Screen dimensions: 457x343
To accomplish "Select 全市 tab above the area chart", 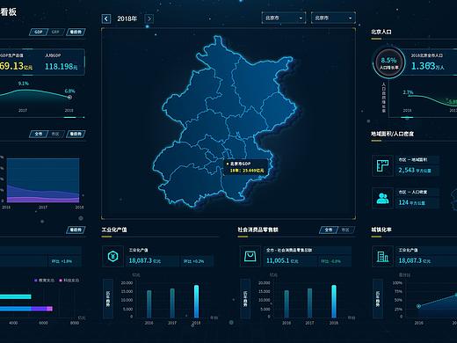I will coord(39,134).
